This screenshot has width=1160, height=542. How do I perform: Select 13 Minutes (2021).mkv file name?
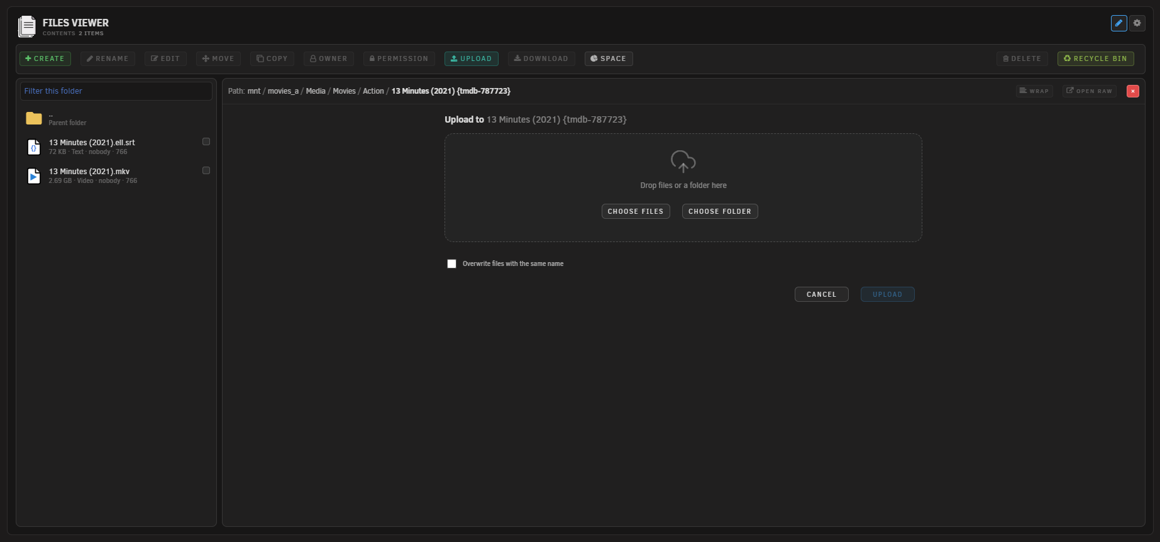tap(89, 172)
